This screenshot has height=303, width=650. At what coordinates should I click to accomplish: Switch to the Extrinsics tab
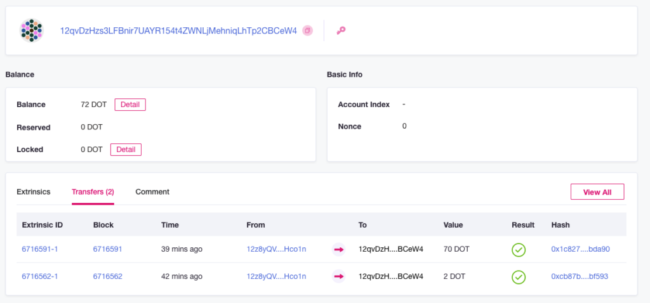click(x=34, y=191)
